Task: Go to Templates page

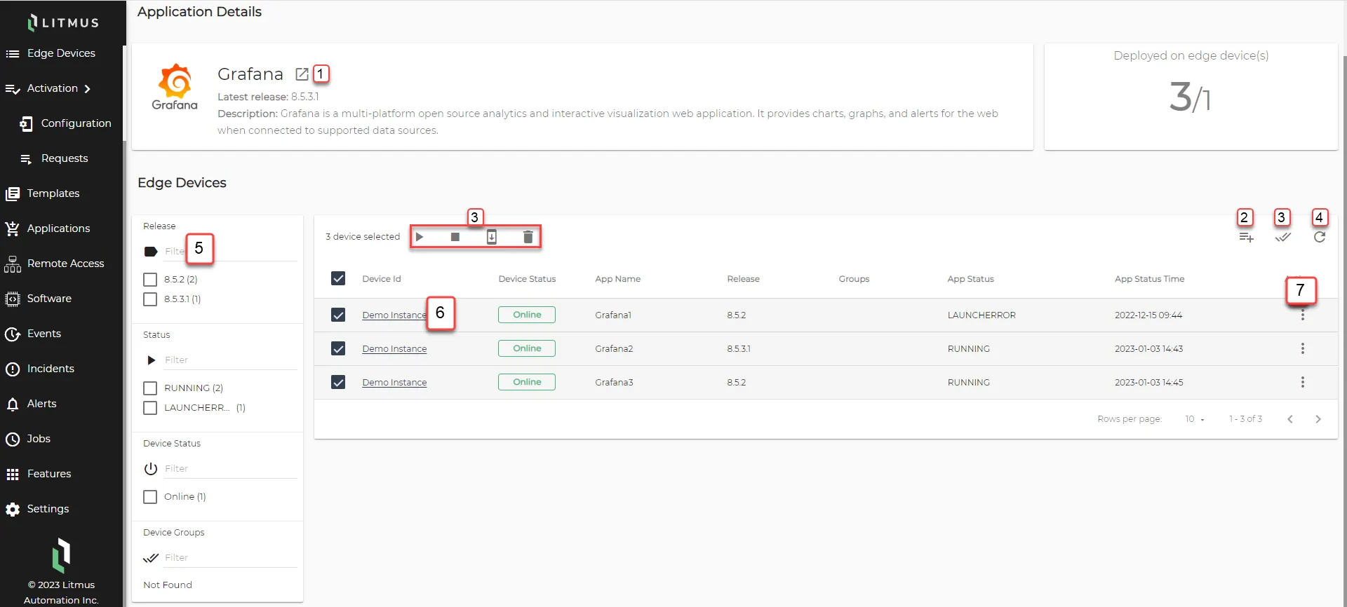Action: 53,193
